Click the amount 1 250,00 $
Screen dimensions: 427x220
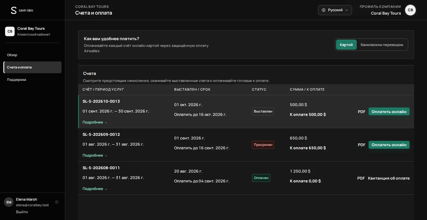[300, 171]
